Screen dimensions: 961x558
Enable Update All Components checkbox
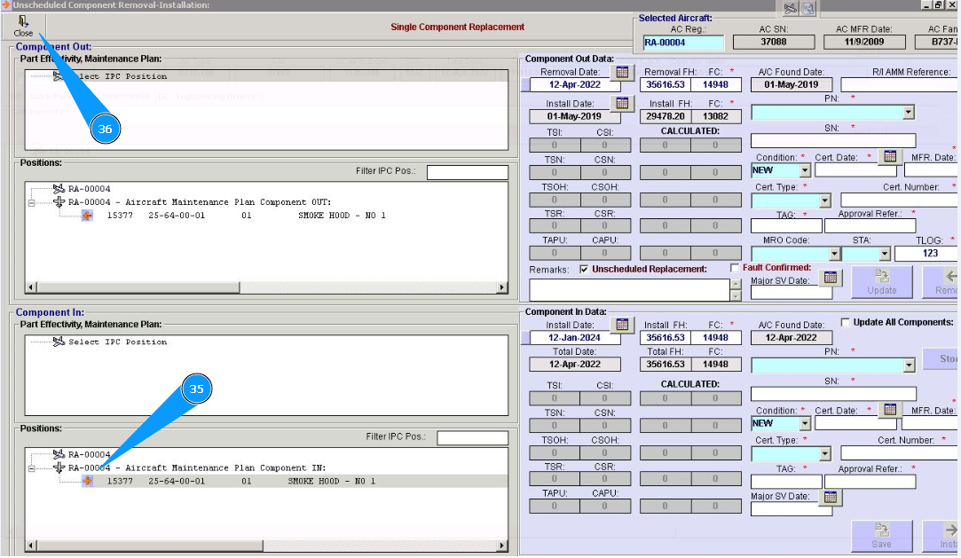(x=845, y=322)
